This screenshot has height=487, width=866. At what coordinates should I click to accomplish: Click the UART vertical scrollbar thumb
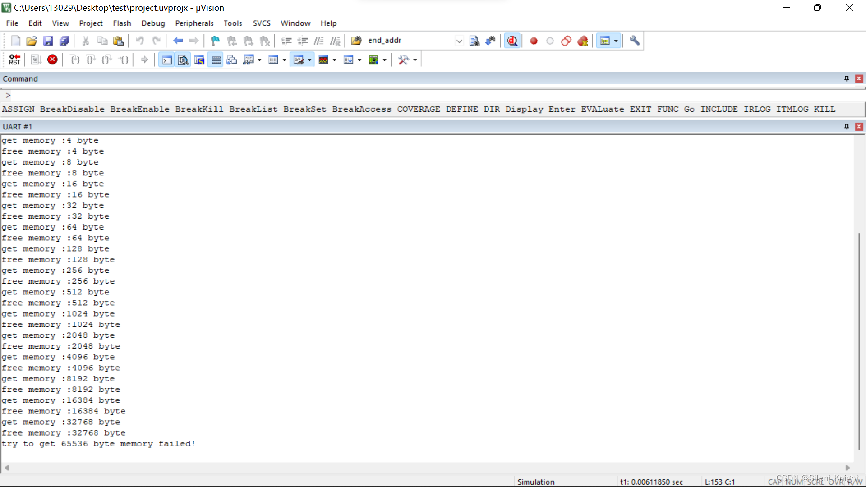pyautogui.click(x=859, y=341)
